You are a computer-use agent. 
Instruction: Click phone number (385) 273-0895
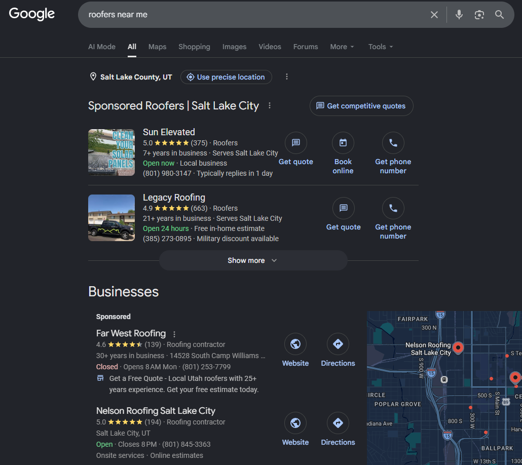167,239
